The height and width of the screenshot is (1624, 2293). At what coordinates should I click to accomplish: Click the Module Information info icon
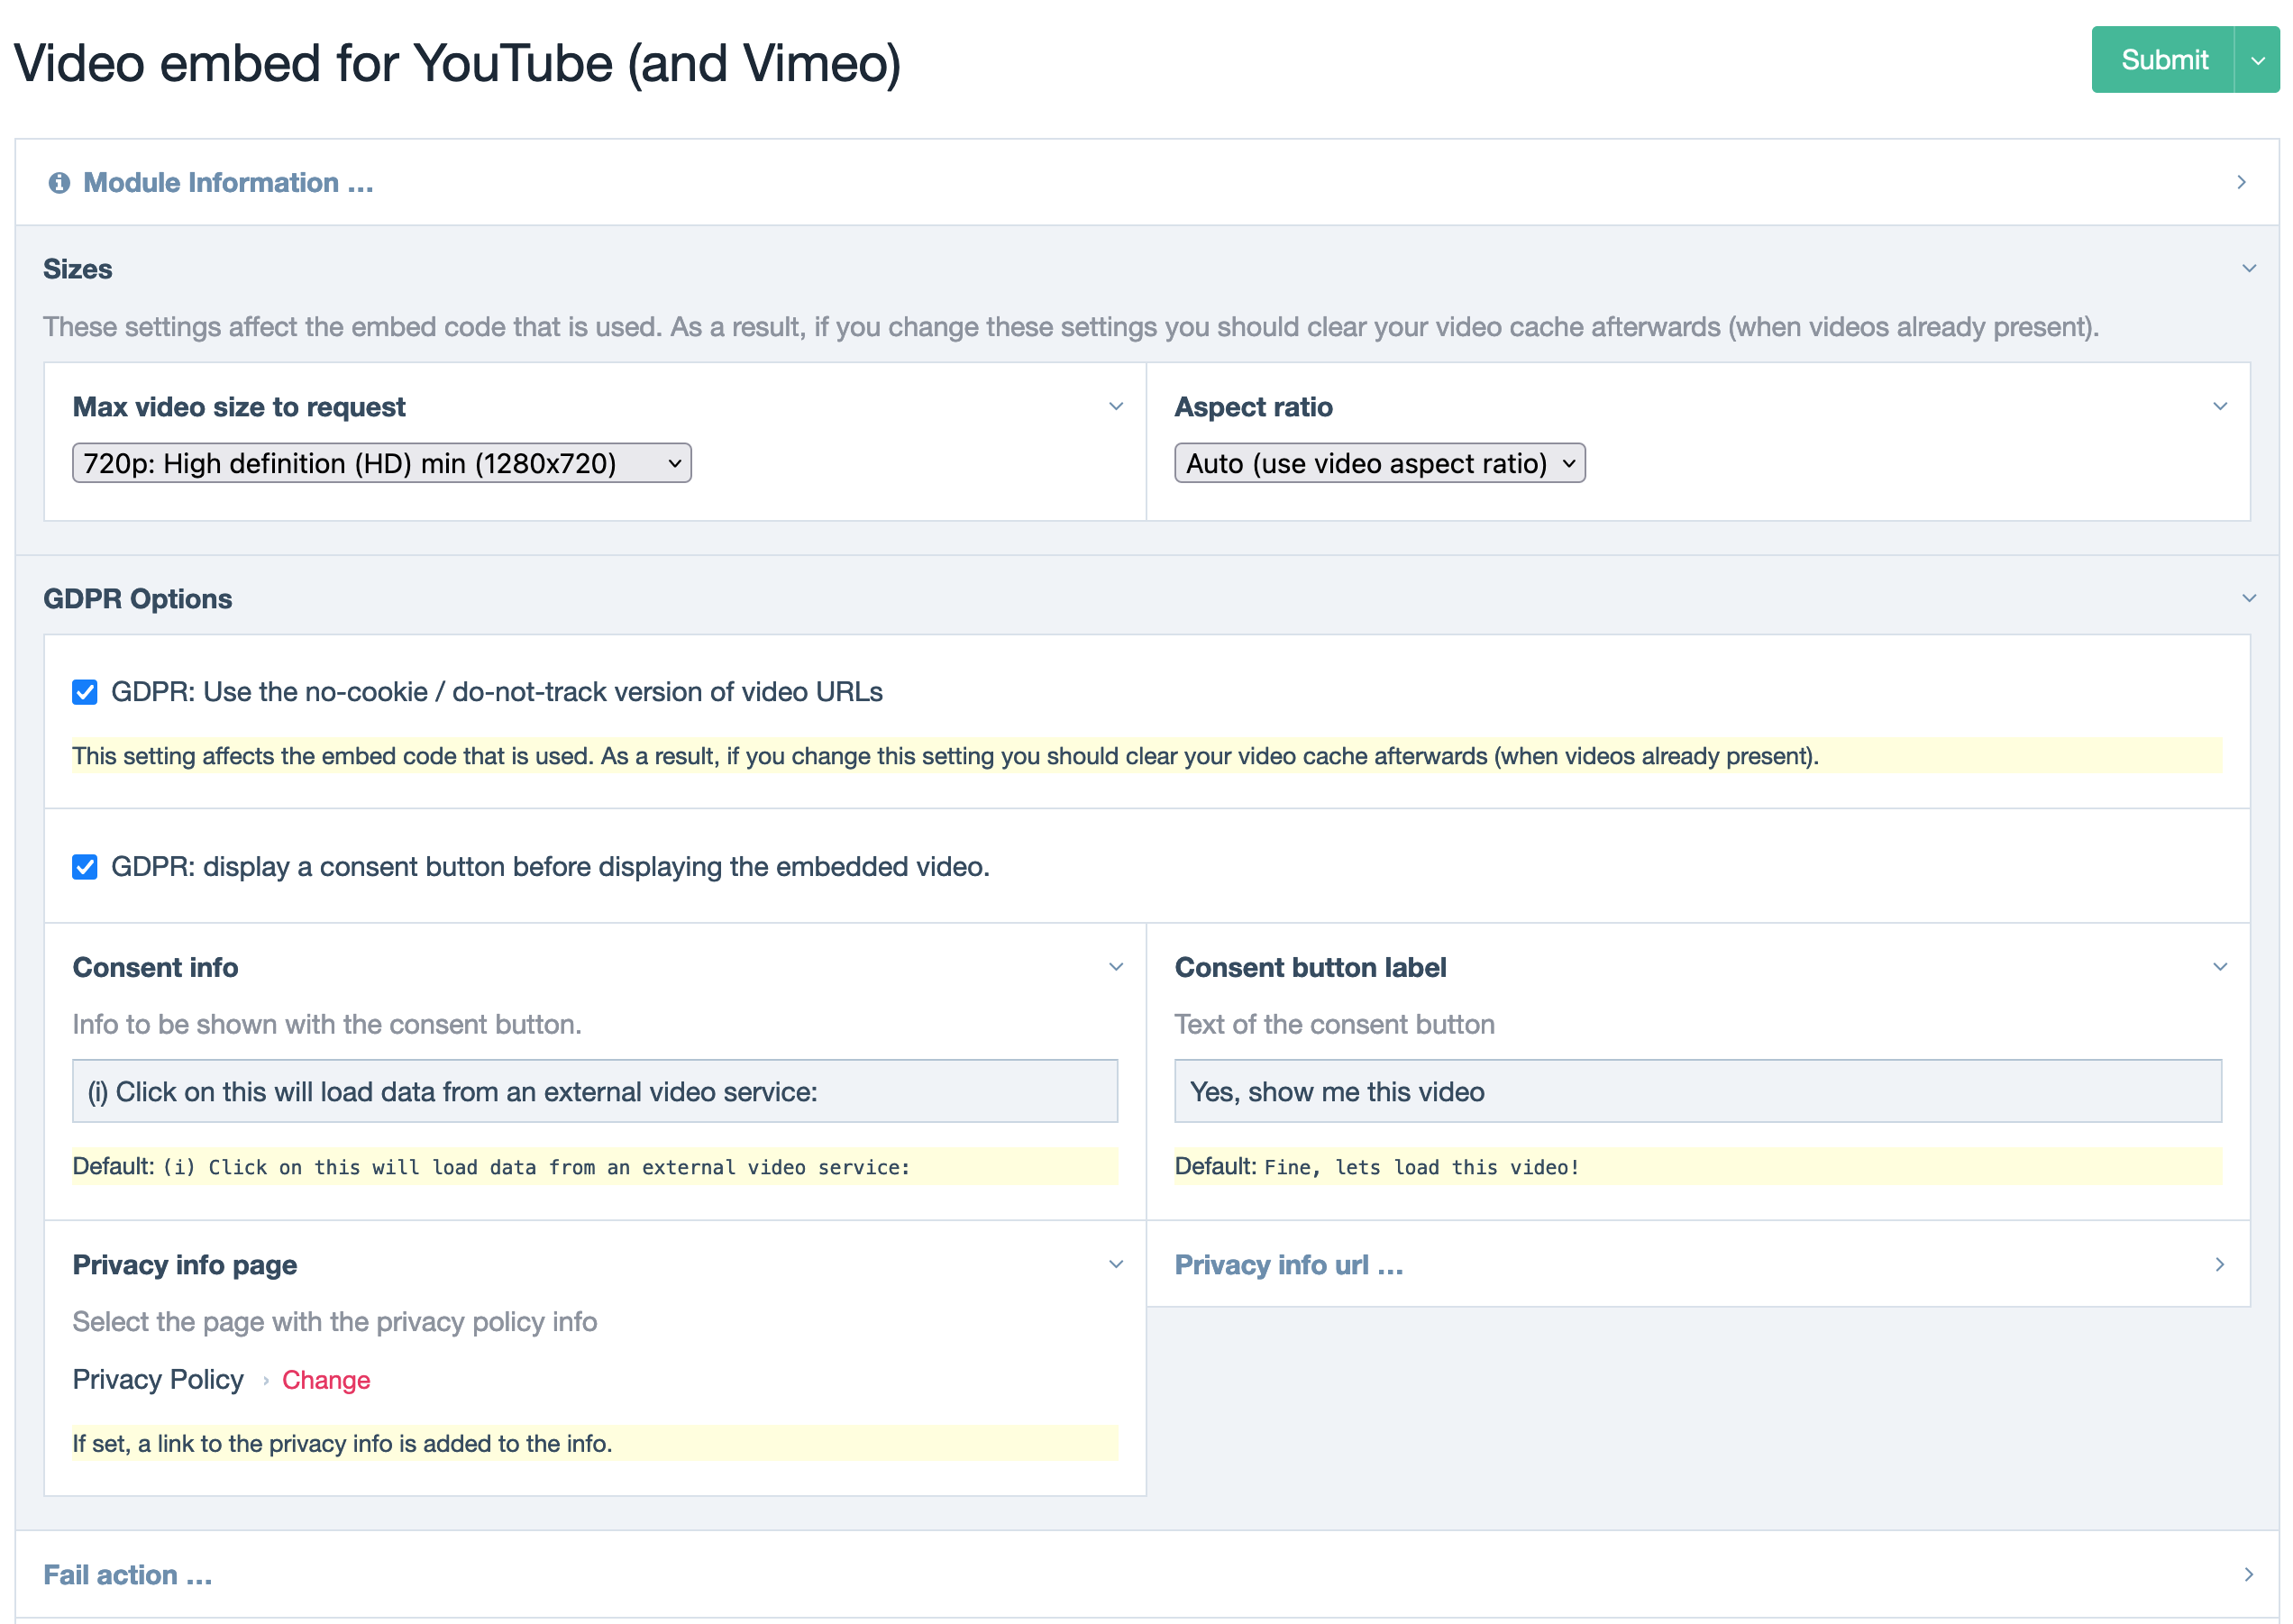coord(59,183)
